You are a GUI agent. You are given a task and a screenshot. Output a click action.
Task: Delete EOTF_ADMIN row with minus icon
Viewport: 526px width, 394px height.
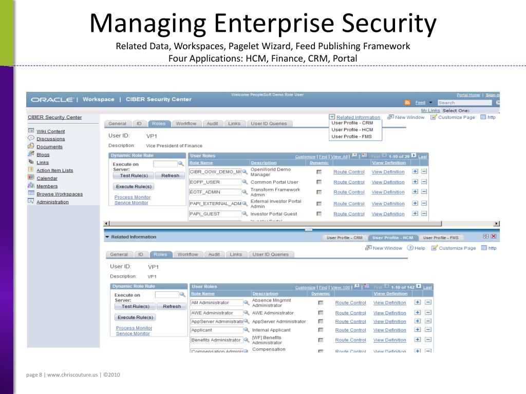(x=424, y=192)
